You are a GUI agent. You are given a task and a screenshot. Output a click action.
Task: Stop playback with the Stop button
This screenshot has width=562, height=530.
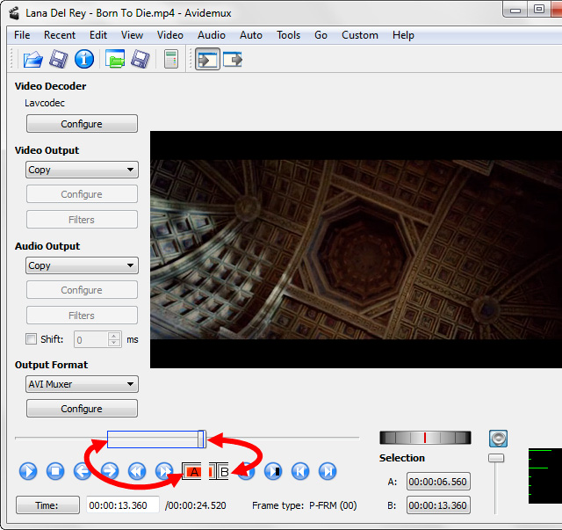pyautogui.click(x=55, y=471)
